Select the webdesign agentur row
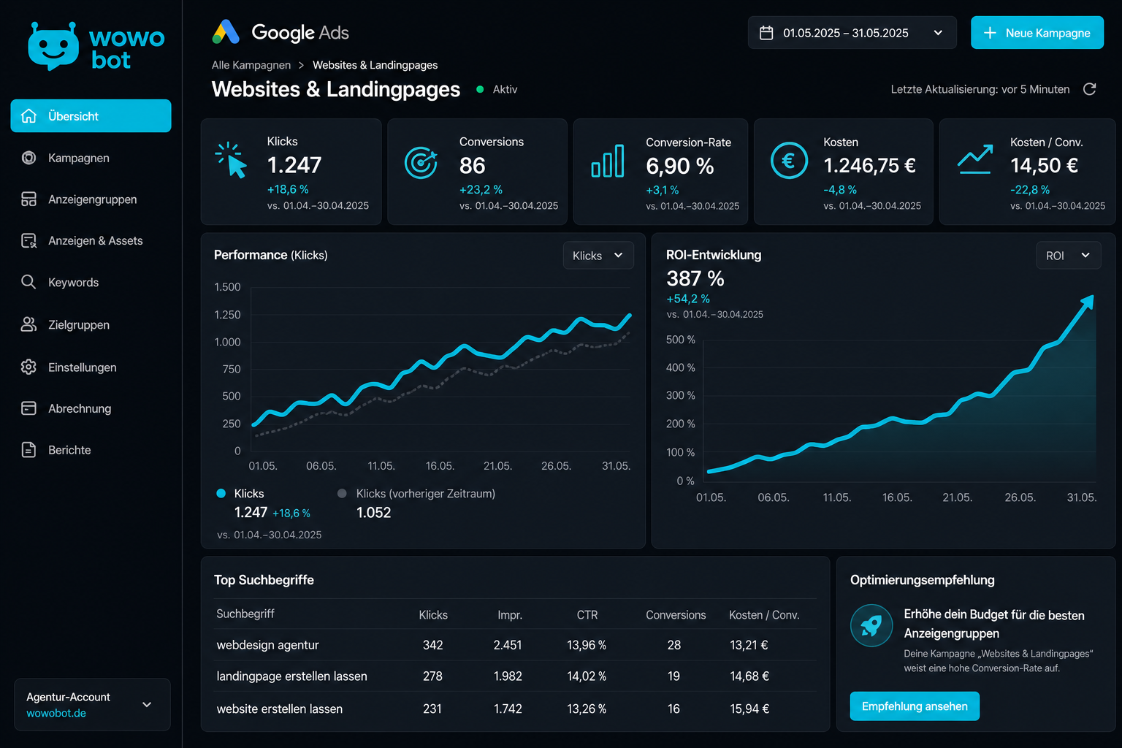1122x748 pixels. pyautogui.click(x=515, y=645)
